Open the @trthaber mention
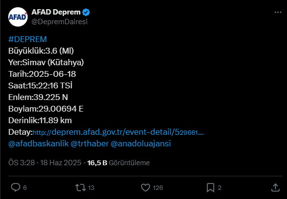 click(x=90, y=143)
